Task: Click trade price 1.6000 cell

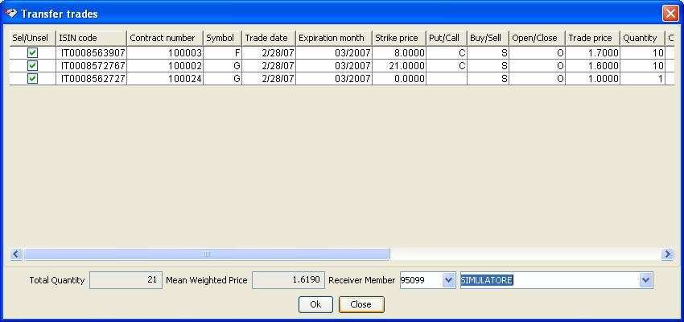Action: pos(593,66)
